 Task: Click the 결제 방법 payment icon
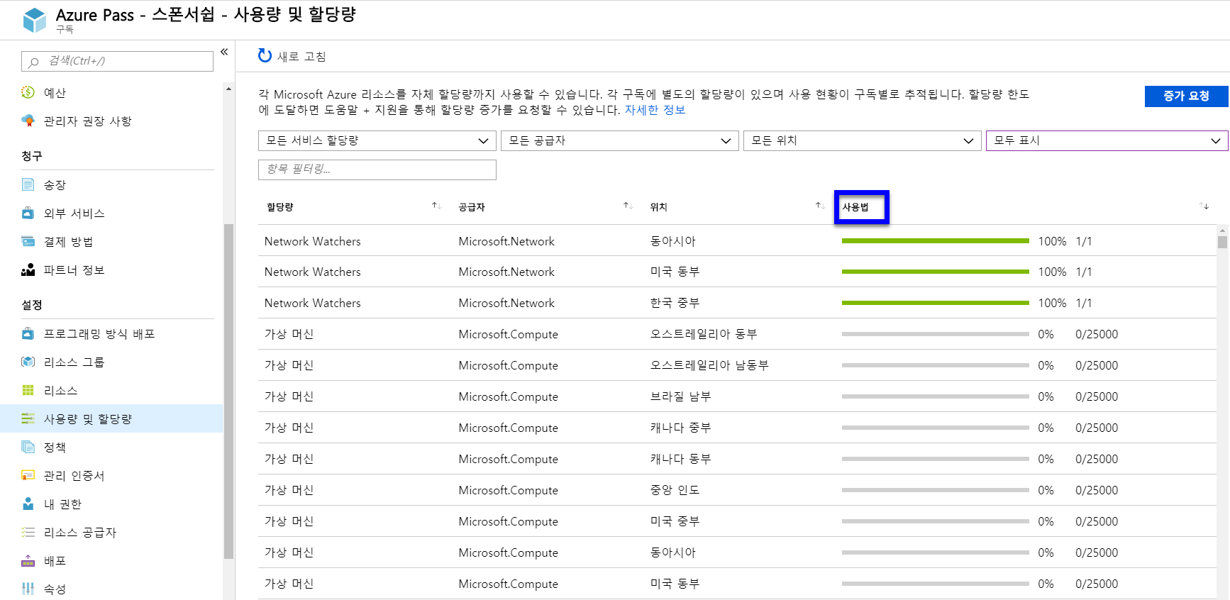(28, 241)
